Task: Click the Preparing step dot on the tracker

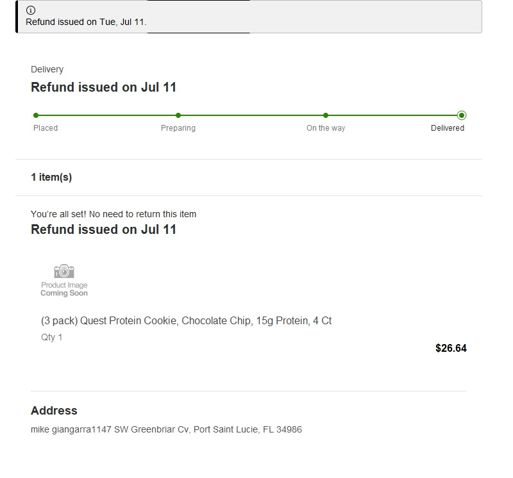Action: (x=178, y=115)
